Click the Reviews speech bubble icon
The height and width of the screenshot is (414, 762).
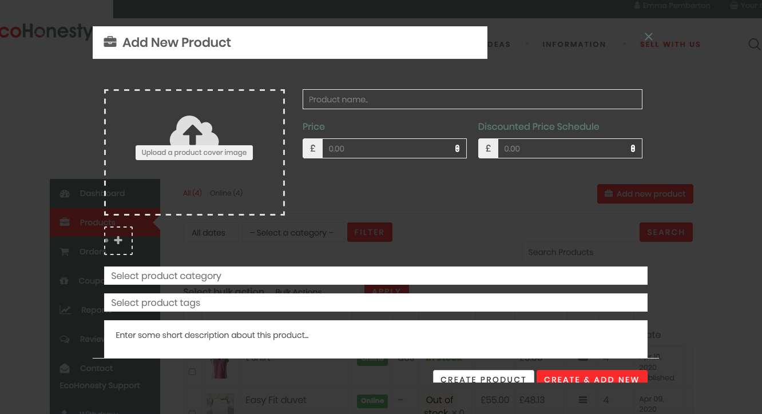point(65,339)
